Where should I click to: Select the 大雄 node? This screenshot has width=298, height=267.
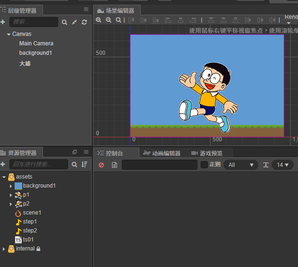point(25,63)
